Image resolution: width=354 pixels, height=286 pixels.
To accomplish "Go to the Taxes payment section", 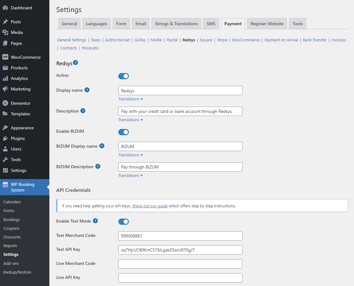I will (x=96, y=40).
